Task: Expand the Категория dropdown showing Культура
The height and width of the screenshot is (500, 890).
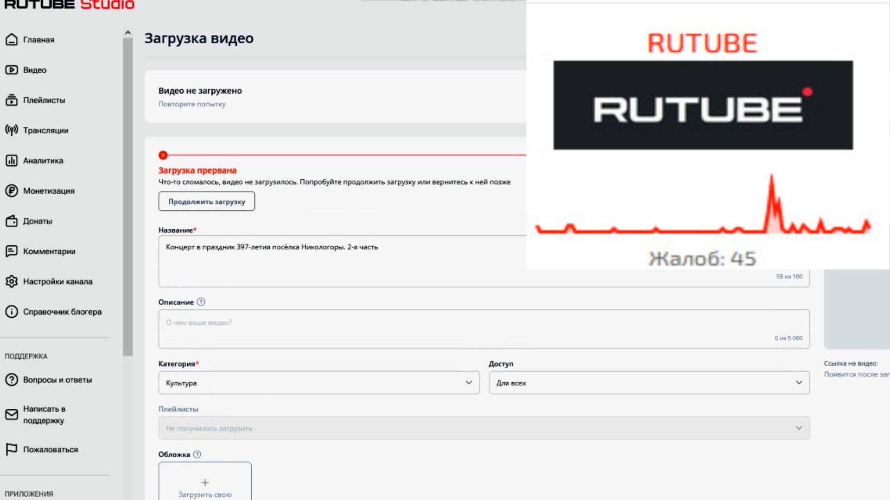Action: pyautogui.click(x=319, y=383)
